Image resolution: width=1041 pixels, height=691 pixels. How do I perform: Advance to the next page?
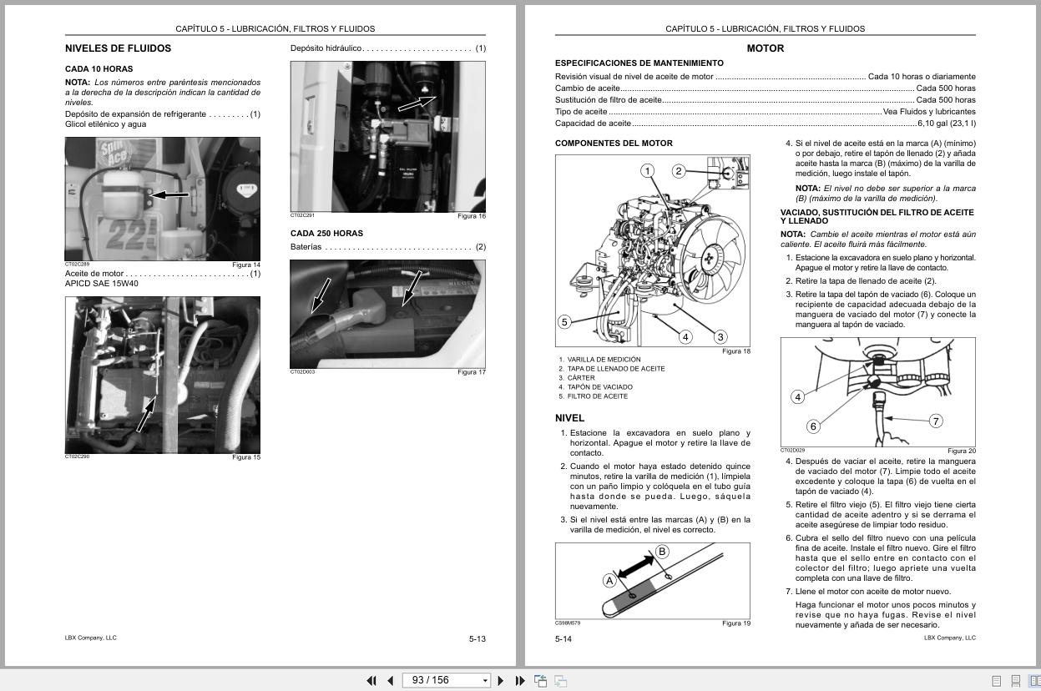[500, 680]
